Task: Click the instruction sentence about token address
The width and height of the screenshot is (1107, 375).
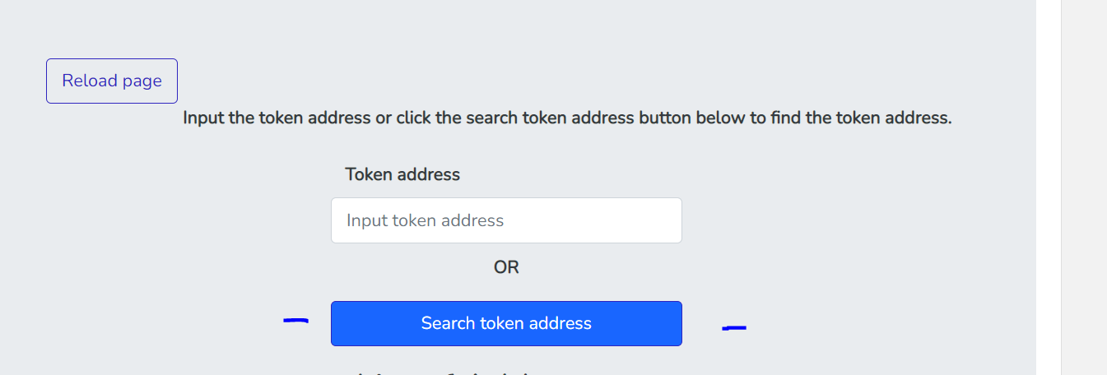Action: tap(567, 118)
